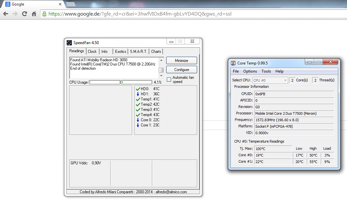This screenshot has height=199, width=347.
Task: Click the Temp3 green checkmark icon
Action: click(138, 110)
